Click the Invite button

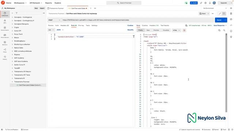tap(194, 3)
